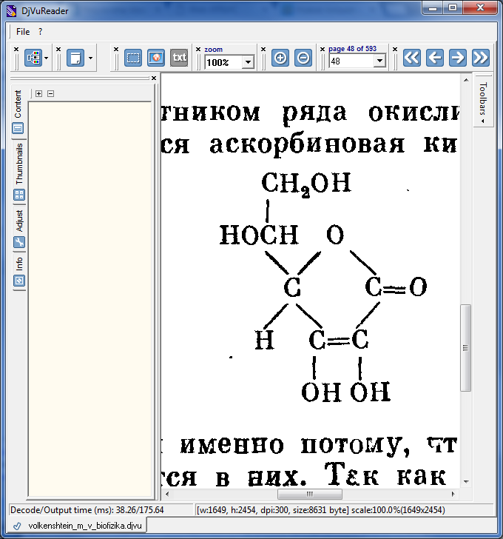Expand all content tree nodes
Viewport: 503px width, 539px height.
[38, 94]
